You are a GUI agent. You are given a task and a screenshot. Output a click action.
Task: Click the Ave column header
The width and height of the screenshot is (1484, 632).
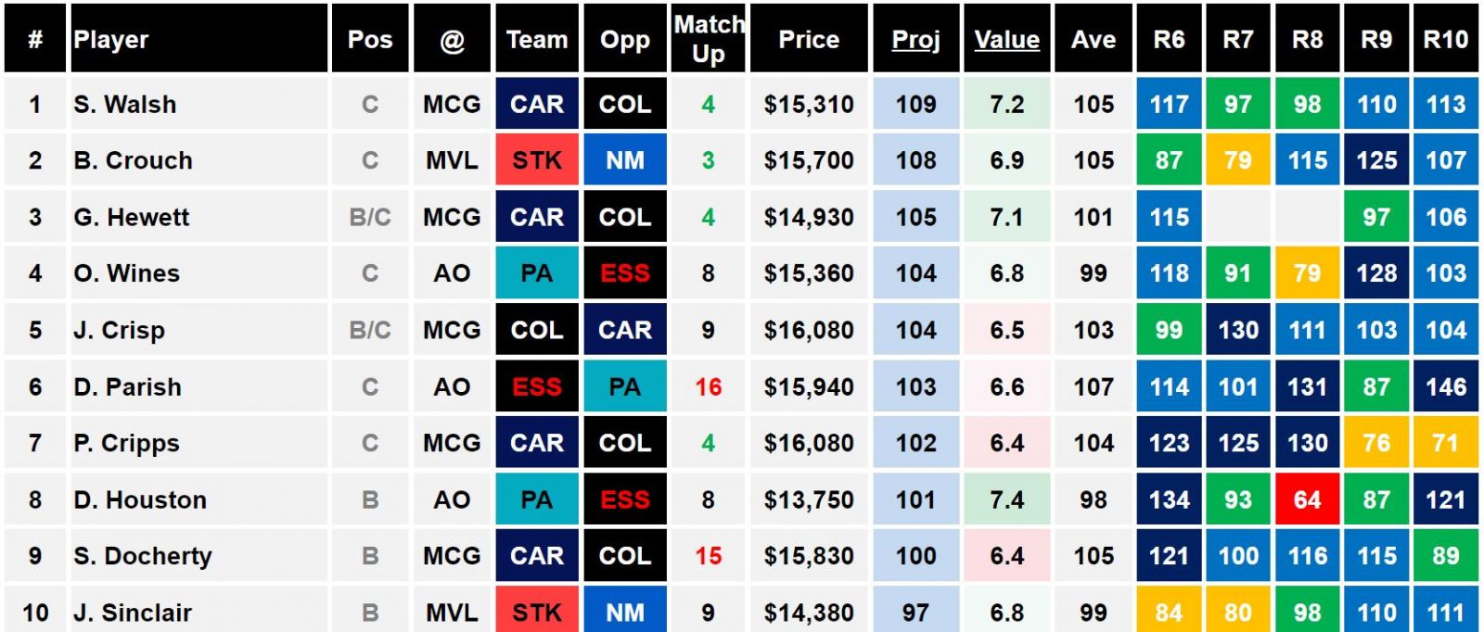click(1094, 39)
